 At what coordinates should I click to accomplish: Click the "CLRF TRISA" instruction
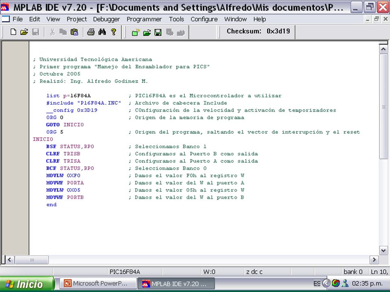point(63,161)
